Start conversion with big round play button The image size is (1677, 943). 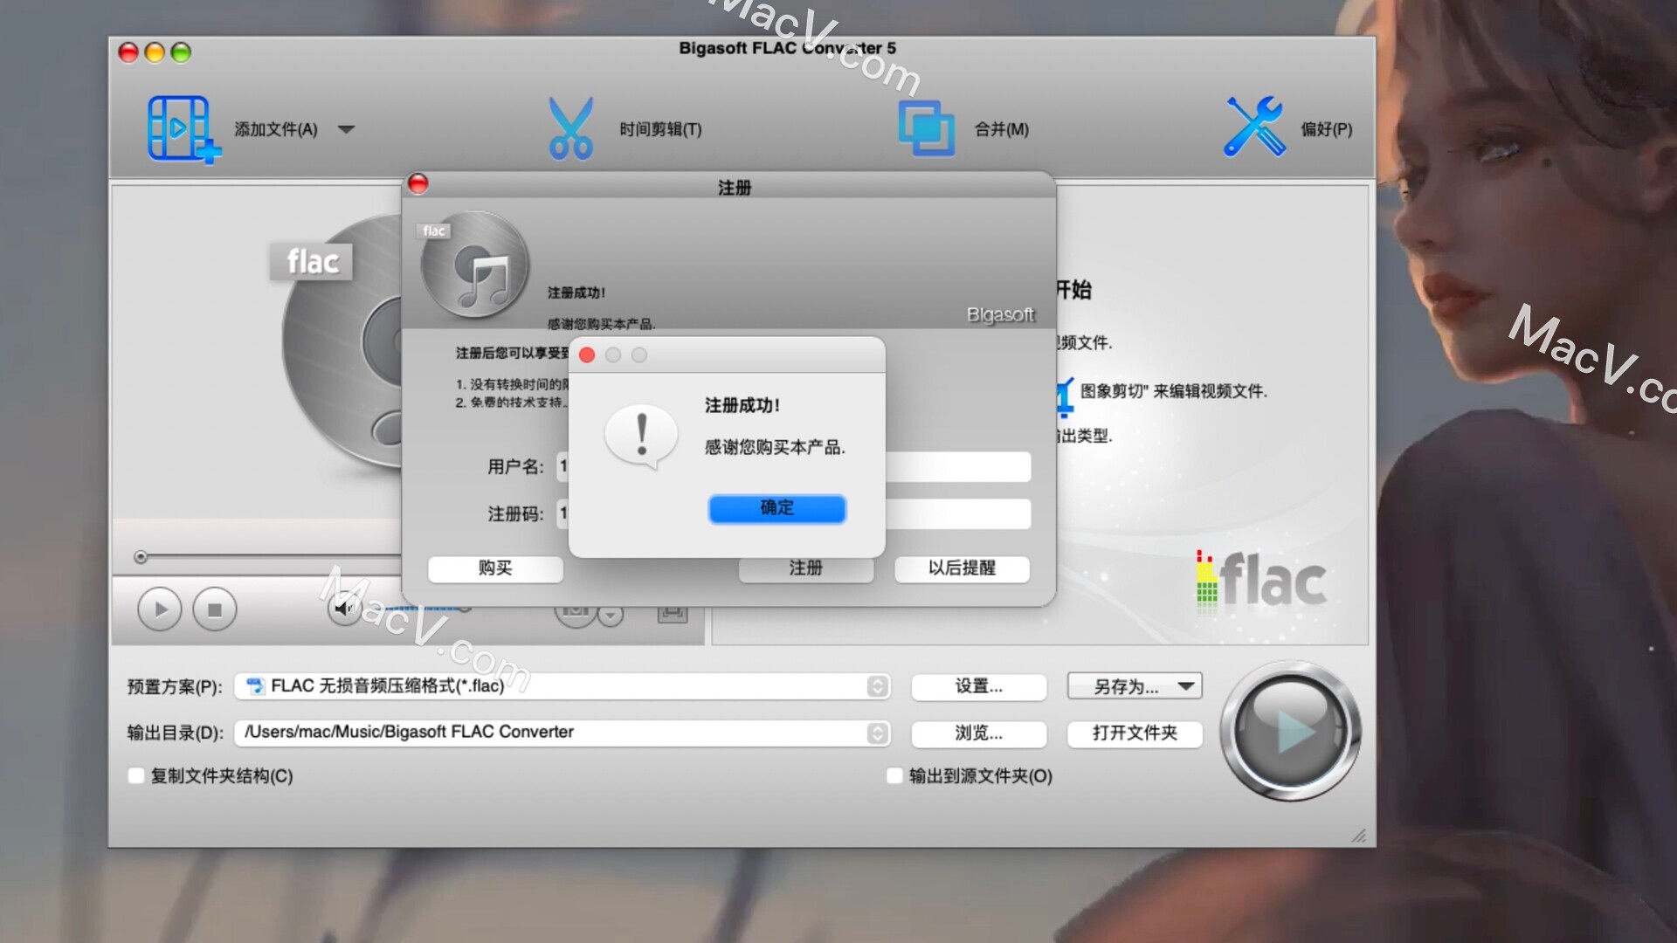point(1290,731)
